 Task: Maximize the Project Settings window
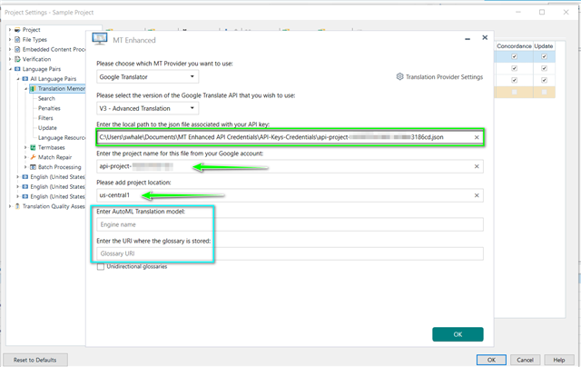pyautogui.click(x=542, y=12)
